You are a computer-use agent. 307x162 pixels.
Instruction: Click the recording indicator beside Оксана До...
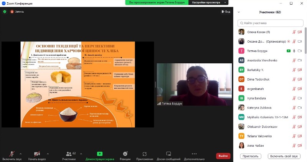coord(289,41)
